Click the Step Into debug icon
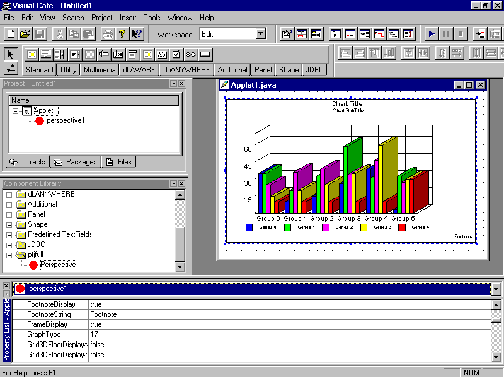This screenshot has height=378, width=504. 480,34
